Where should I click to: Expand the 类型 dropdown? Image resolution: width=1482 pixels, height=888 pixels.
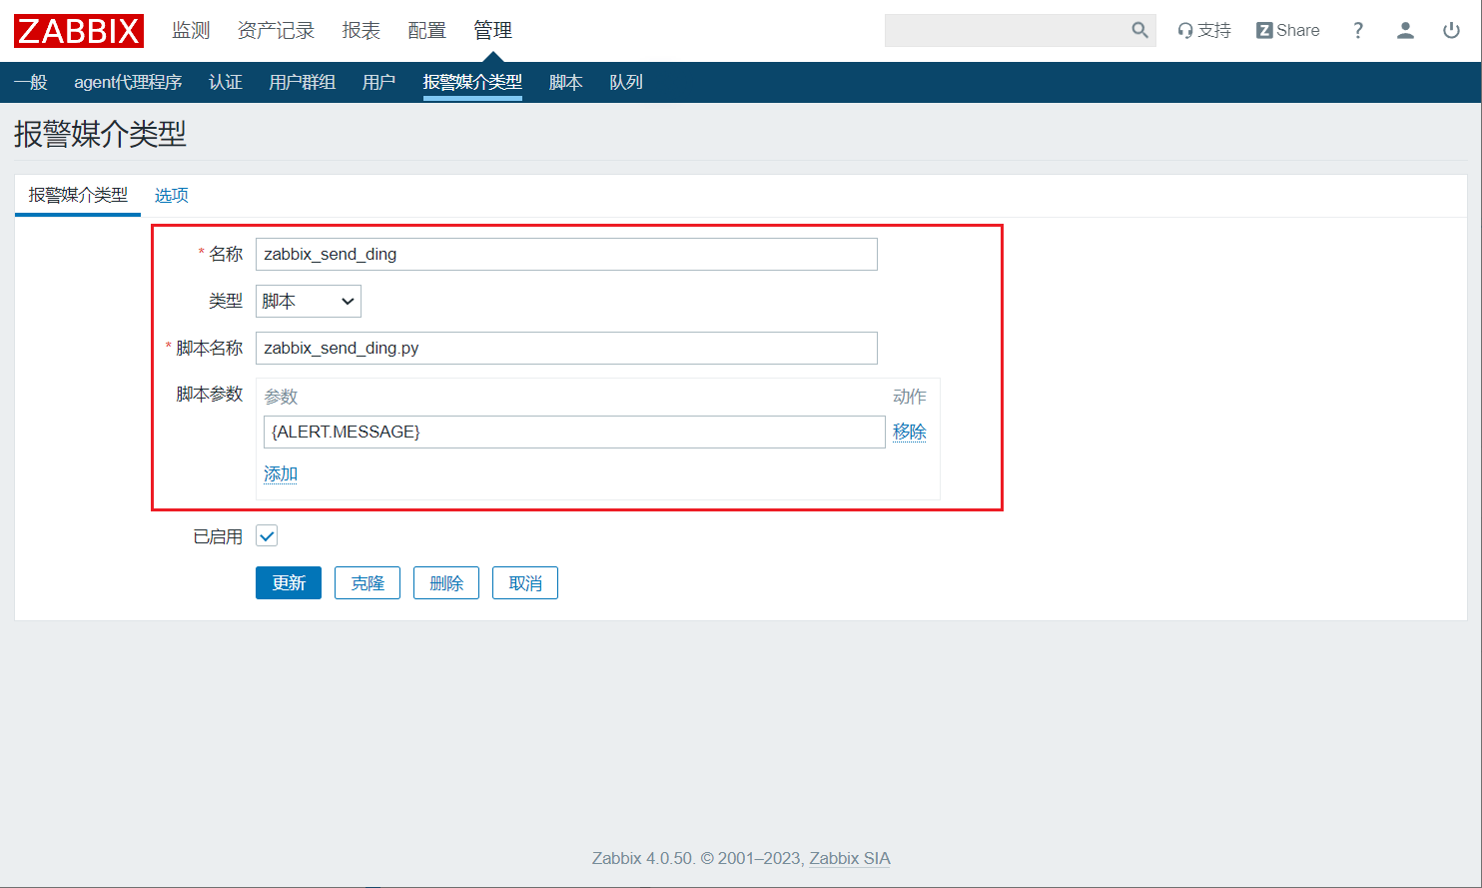[308, 301]
